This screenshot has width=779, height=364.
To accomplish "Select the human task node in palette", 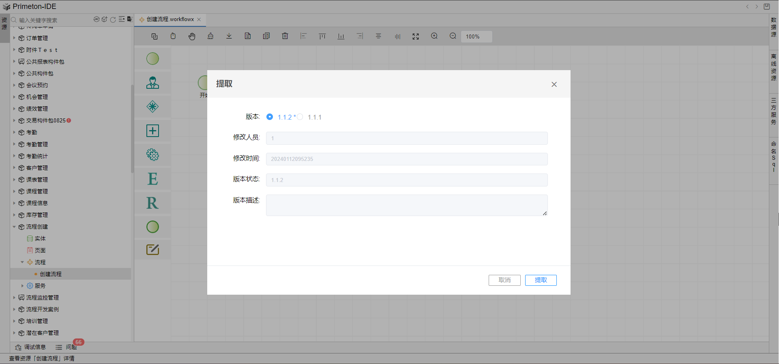I will tap(152, 83).
